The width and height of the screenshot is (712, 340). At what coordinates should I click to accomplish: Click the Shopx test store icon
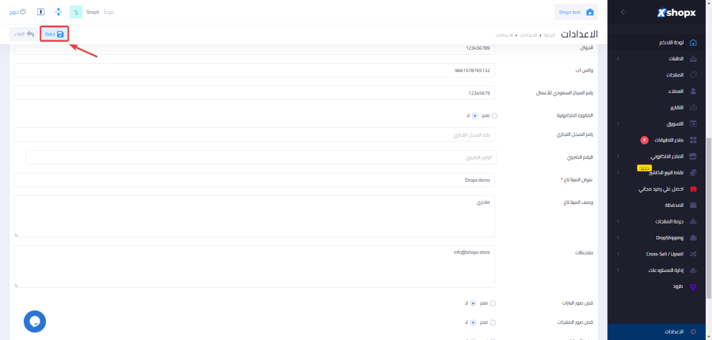tap(590, 12)
